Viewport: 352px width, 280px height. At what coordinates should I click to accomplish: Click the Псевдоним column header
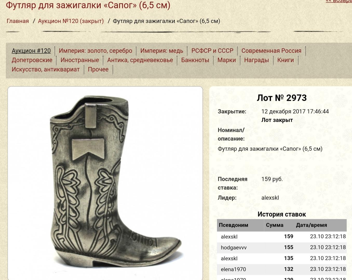[234, 225]
